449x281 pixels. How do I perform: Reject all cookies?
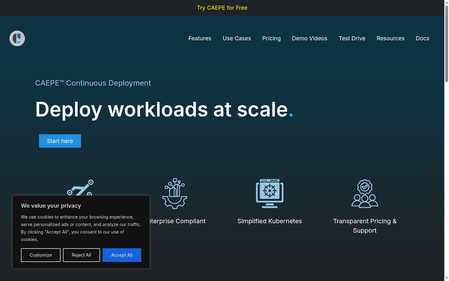tap(81, 255)
